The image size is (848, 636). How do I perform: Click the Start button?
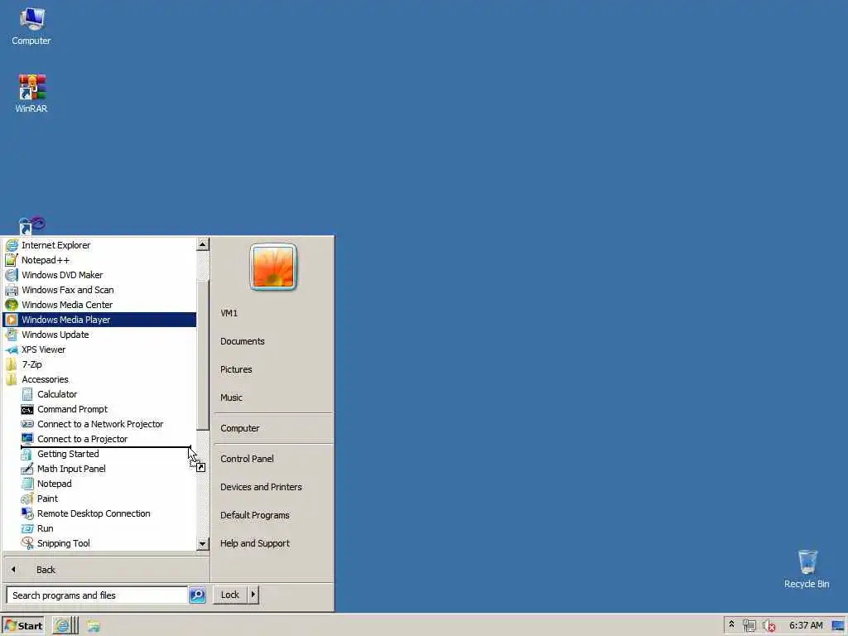[x=22, y=625]
